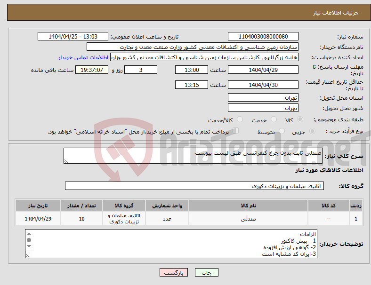Click the عدد unit cell

(x=167, y=219)
